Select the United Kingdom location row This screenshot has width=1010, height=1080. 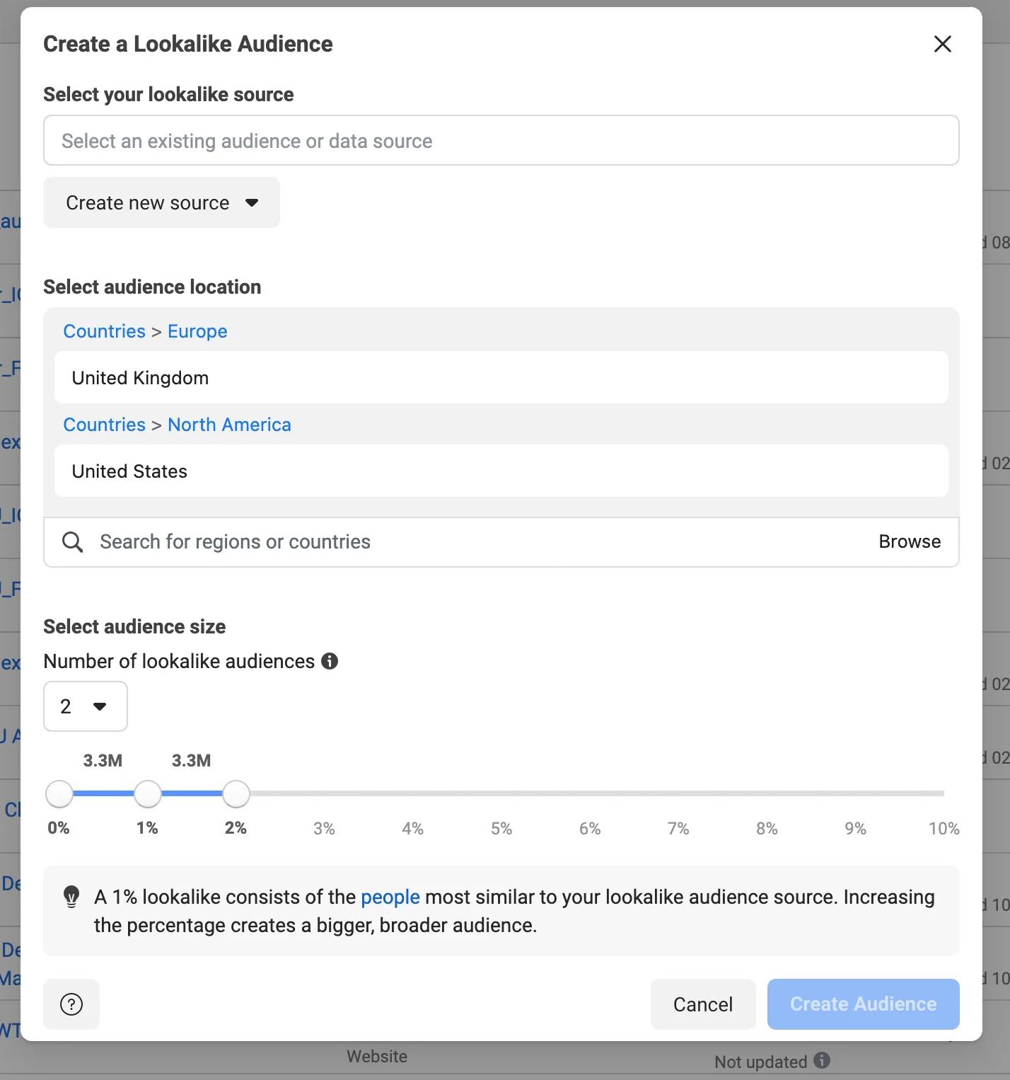501,378
